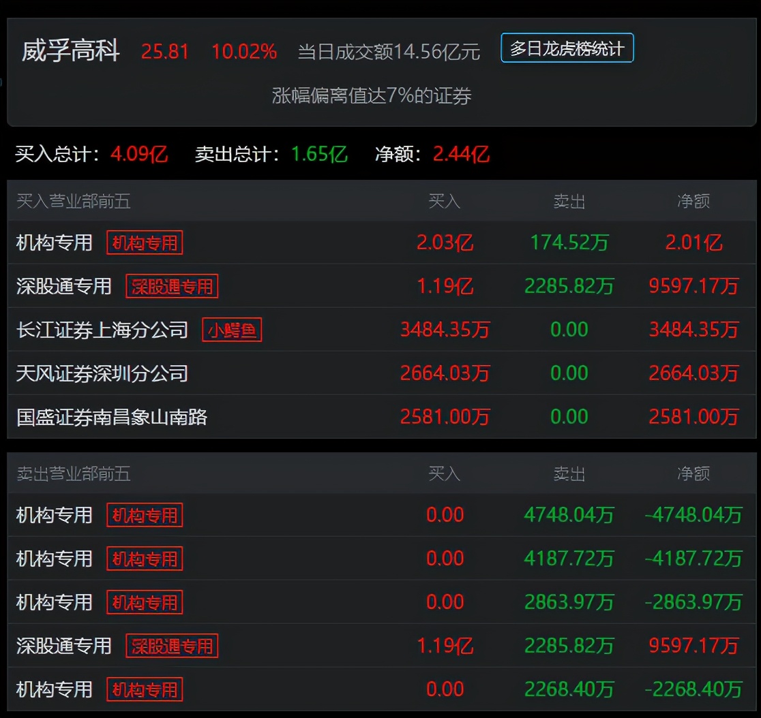Click 2664.03万 in the 净额 column
The height and width of the screenshot is (718, 761).
pyautogui.click(x=694, y=373)
